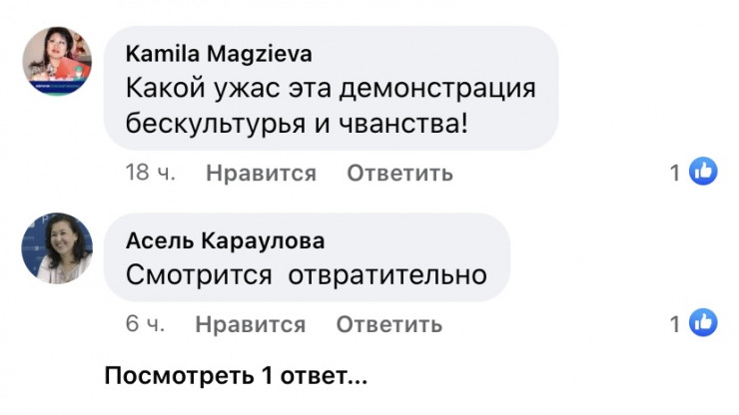739x415 pixels.
Task: Reply to Kamila Magzieva's comment via "Ответить"
Action: coord(399,174)
